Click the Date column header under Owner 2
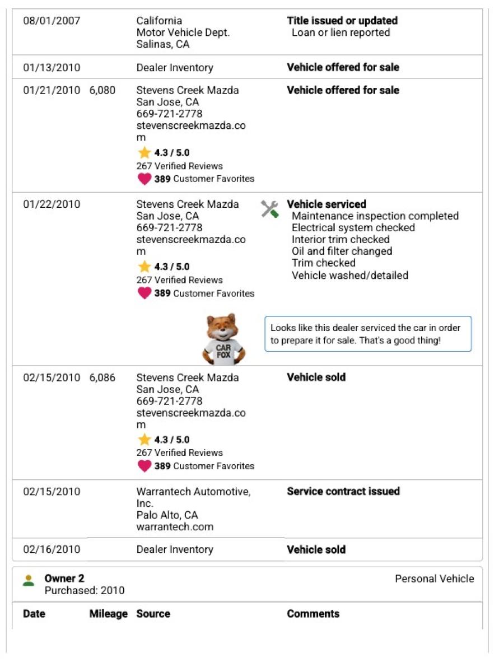Screen dimensions: 499x672 point(34,614)
